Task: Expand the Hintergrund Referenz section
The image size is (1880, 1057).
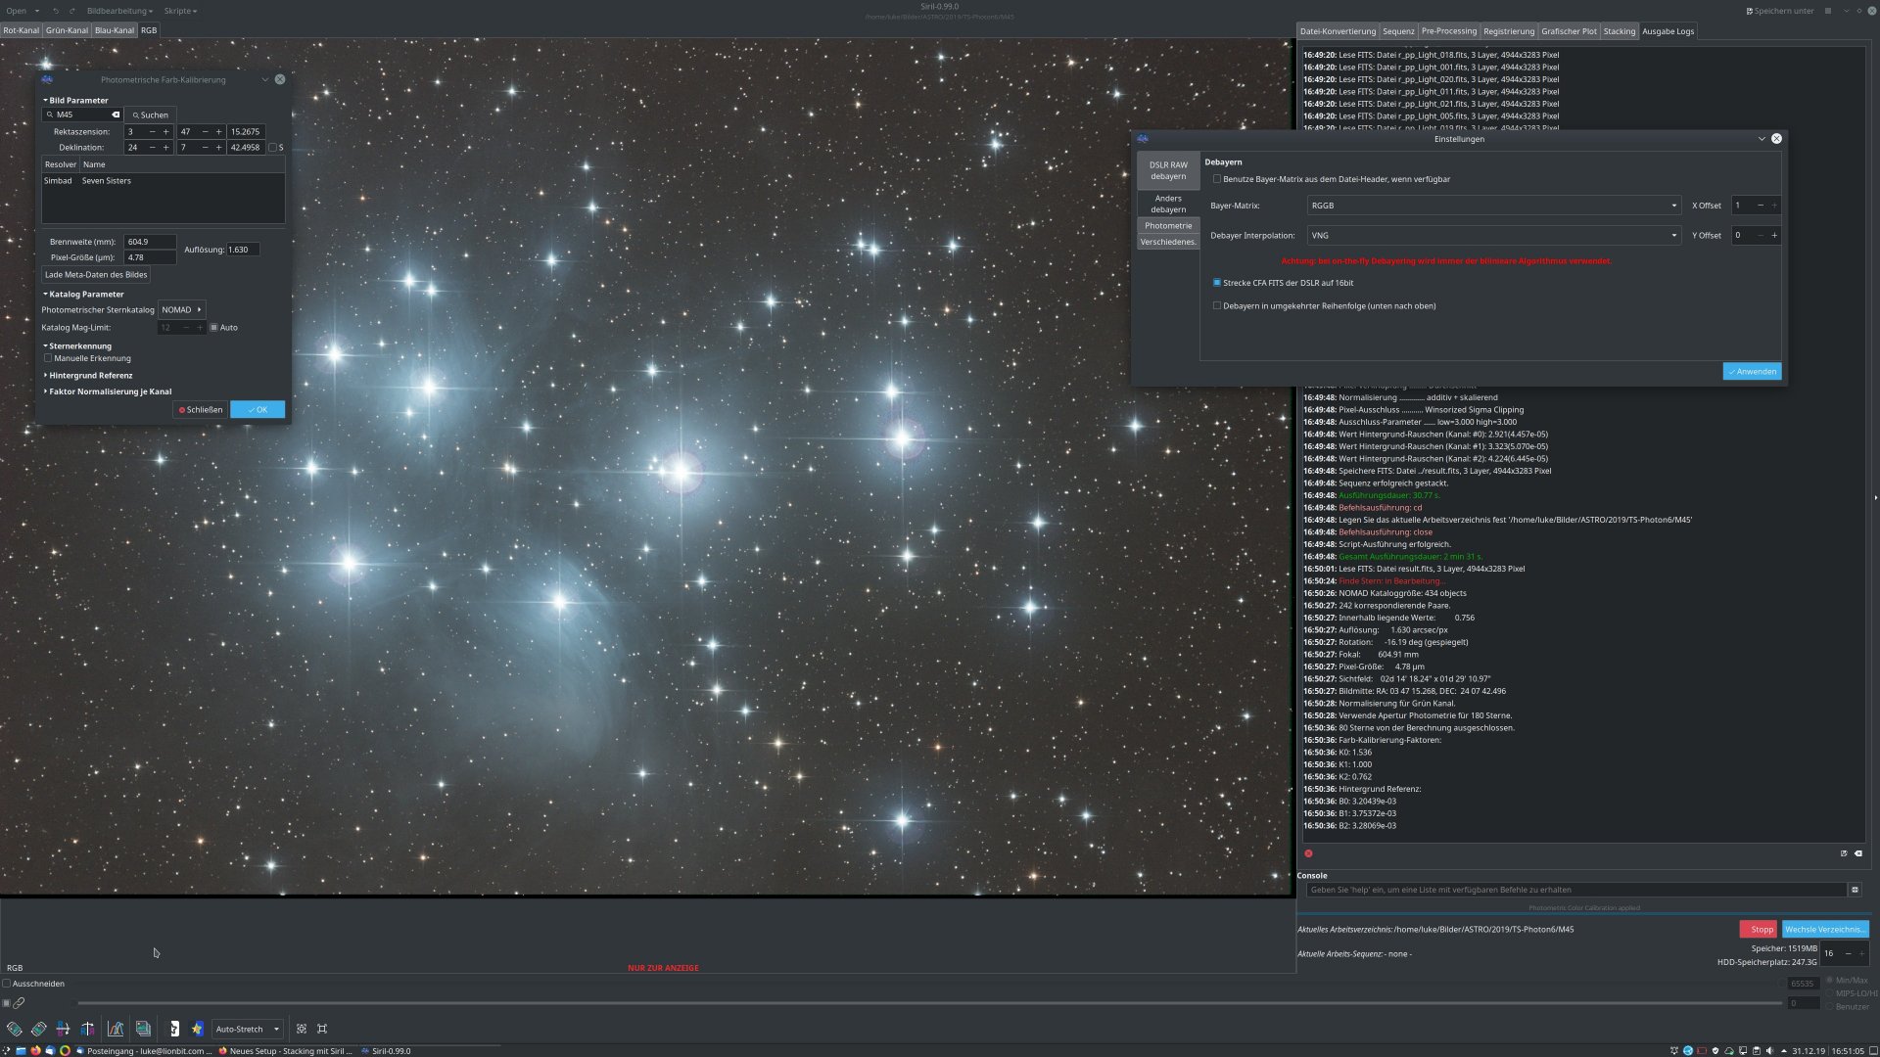Action: coord(88,376)
